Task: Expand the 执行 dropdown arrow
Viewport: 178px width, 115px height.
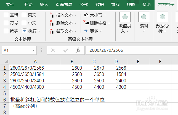Action: point(39,31)
